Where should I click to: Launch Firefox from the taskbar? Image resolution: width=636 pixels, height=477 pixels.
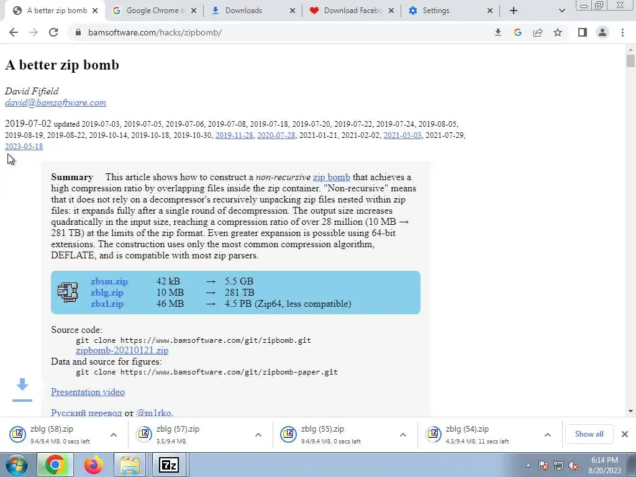click(x=94, y=465)
